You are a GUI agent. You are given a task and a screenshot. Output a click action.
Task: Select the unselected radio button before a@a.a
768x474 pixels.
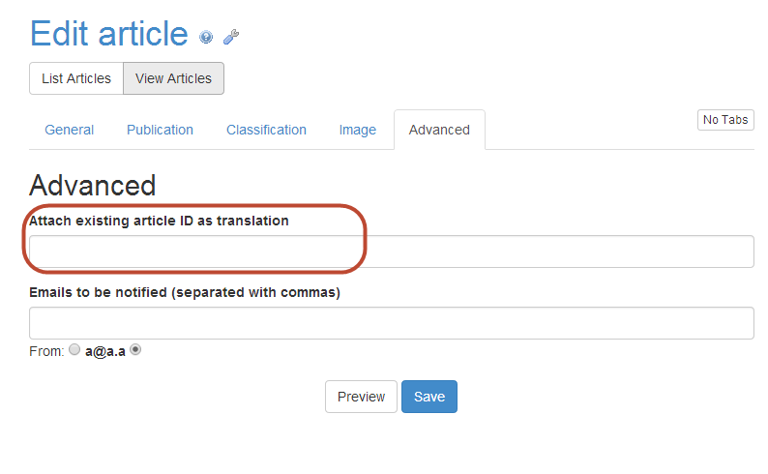[74, 351]
